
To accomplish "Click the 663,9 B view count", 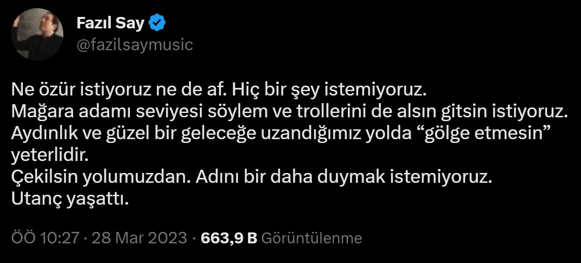I will tap(229, 238).
